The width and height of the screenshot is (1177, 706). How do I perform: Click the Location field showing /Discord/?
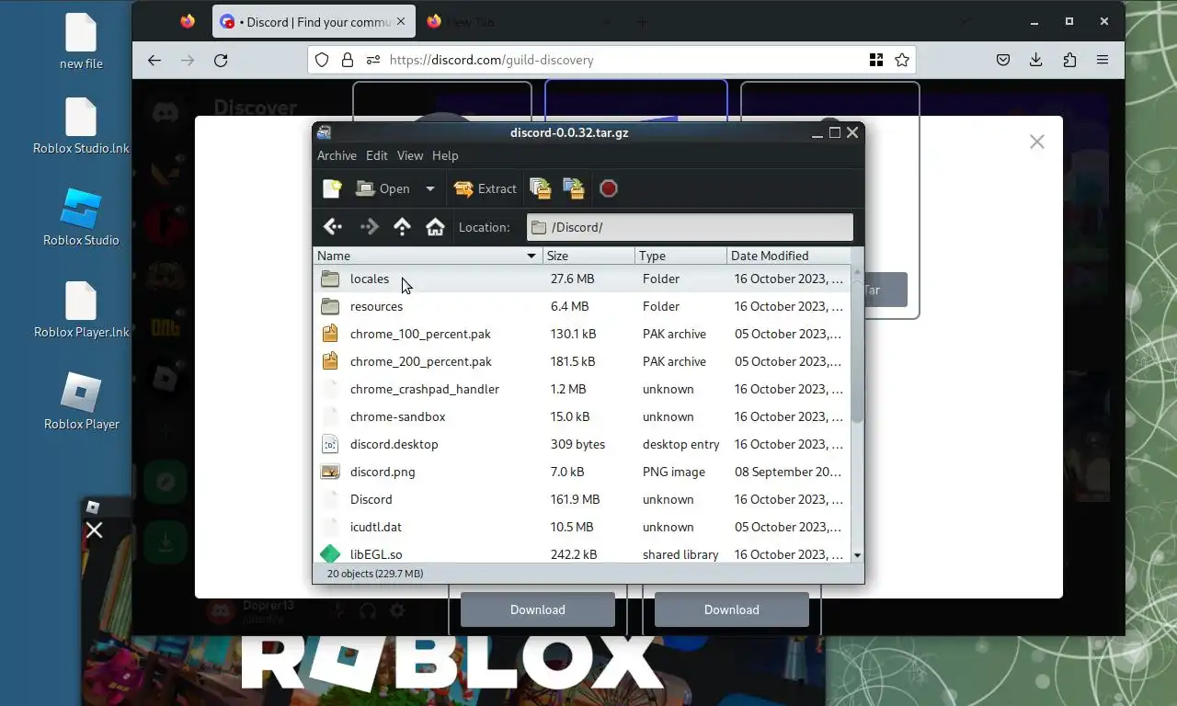coord(690,227)
